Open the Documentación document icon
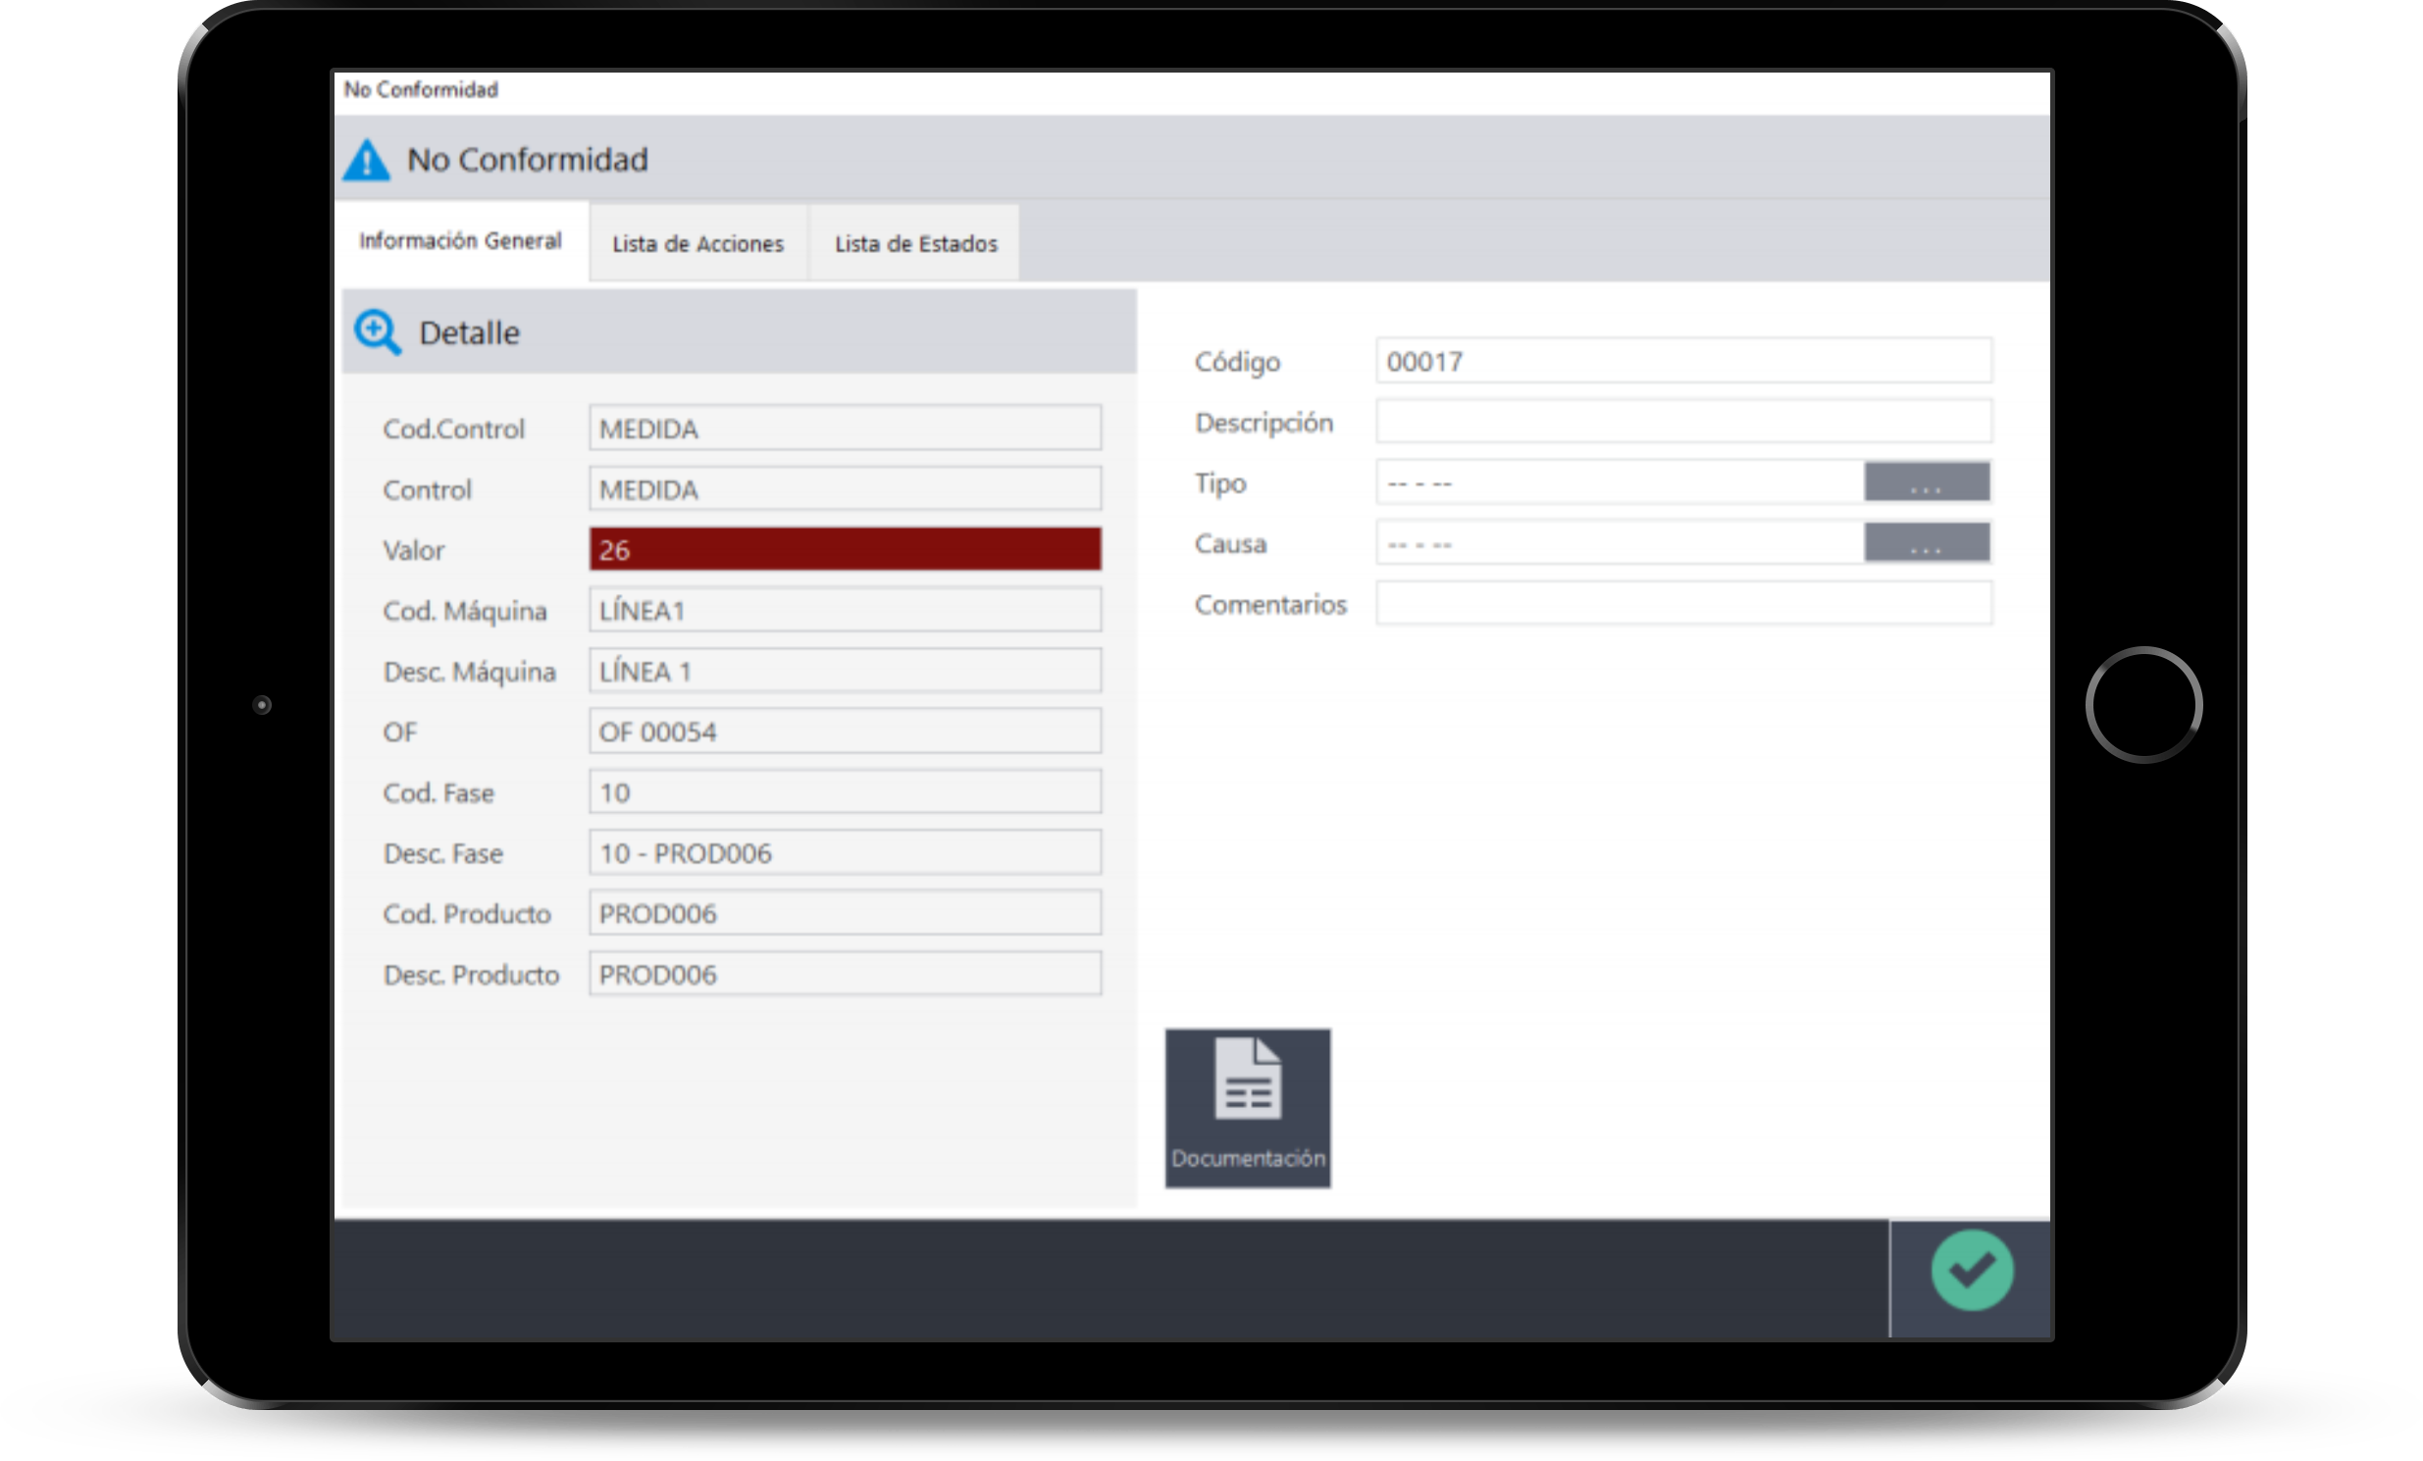 click(1247, 1107)
